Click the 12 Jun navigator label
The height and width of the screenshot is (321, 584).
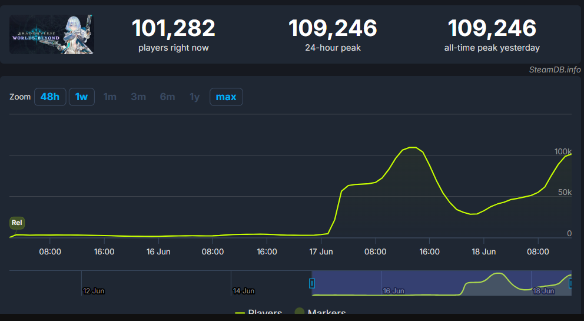coord(94,291)
